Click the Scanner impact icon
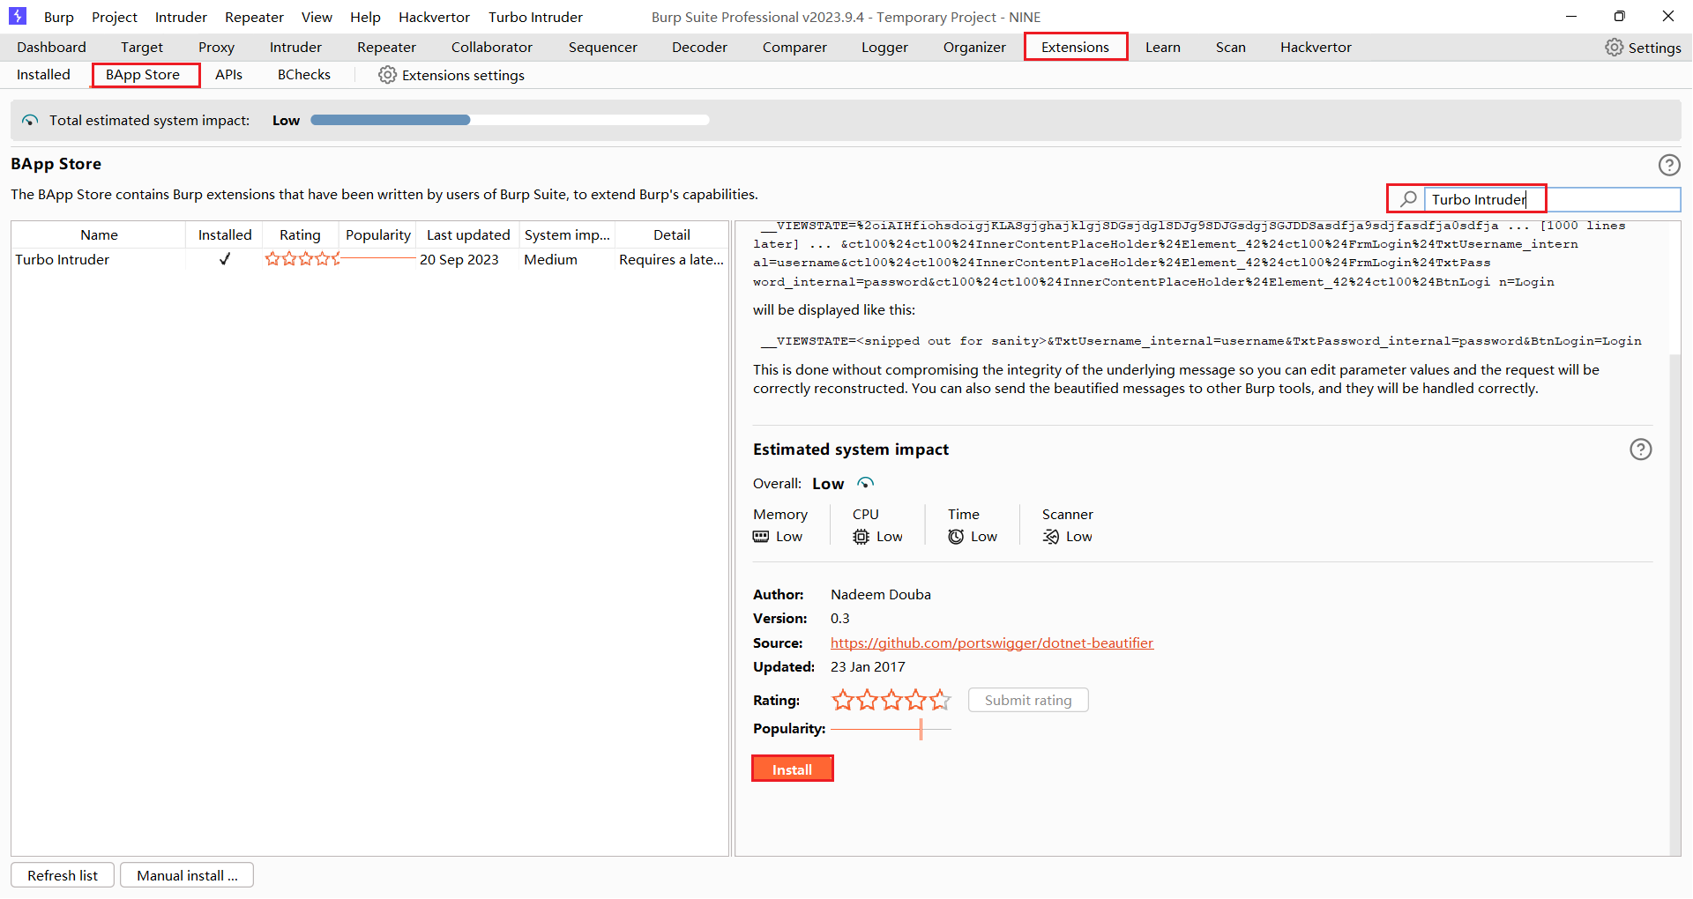Viewport: 1693px width, 899px height. (1051, 537)
